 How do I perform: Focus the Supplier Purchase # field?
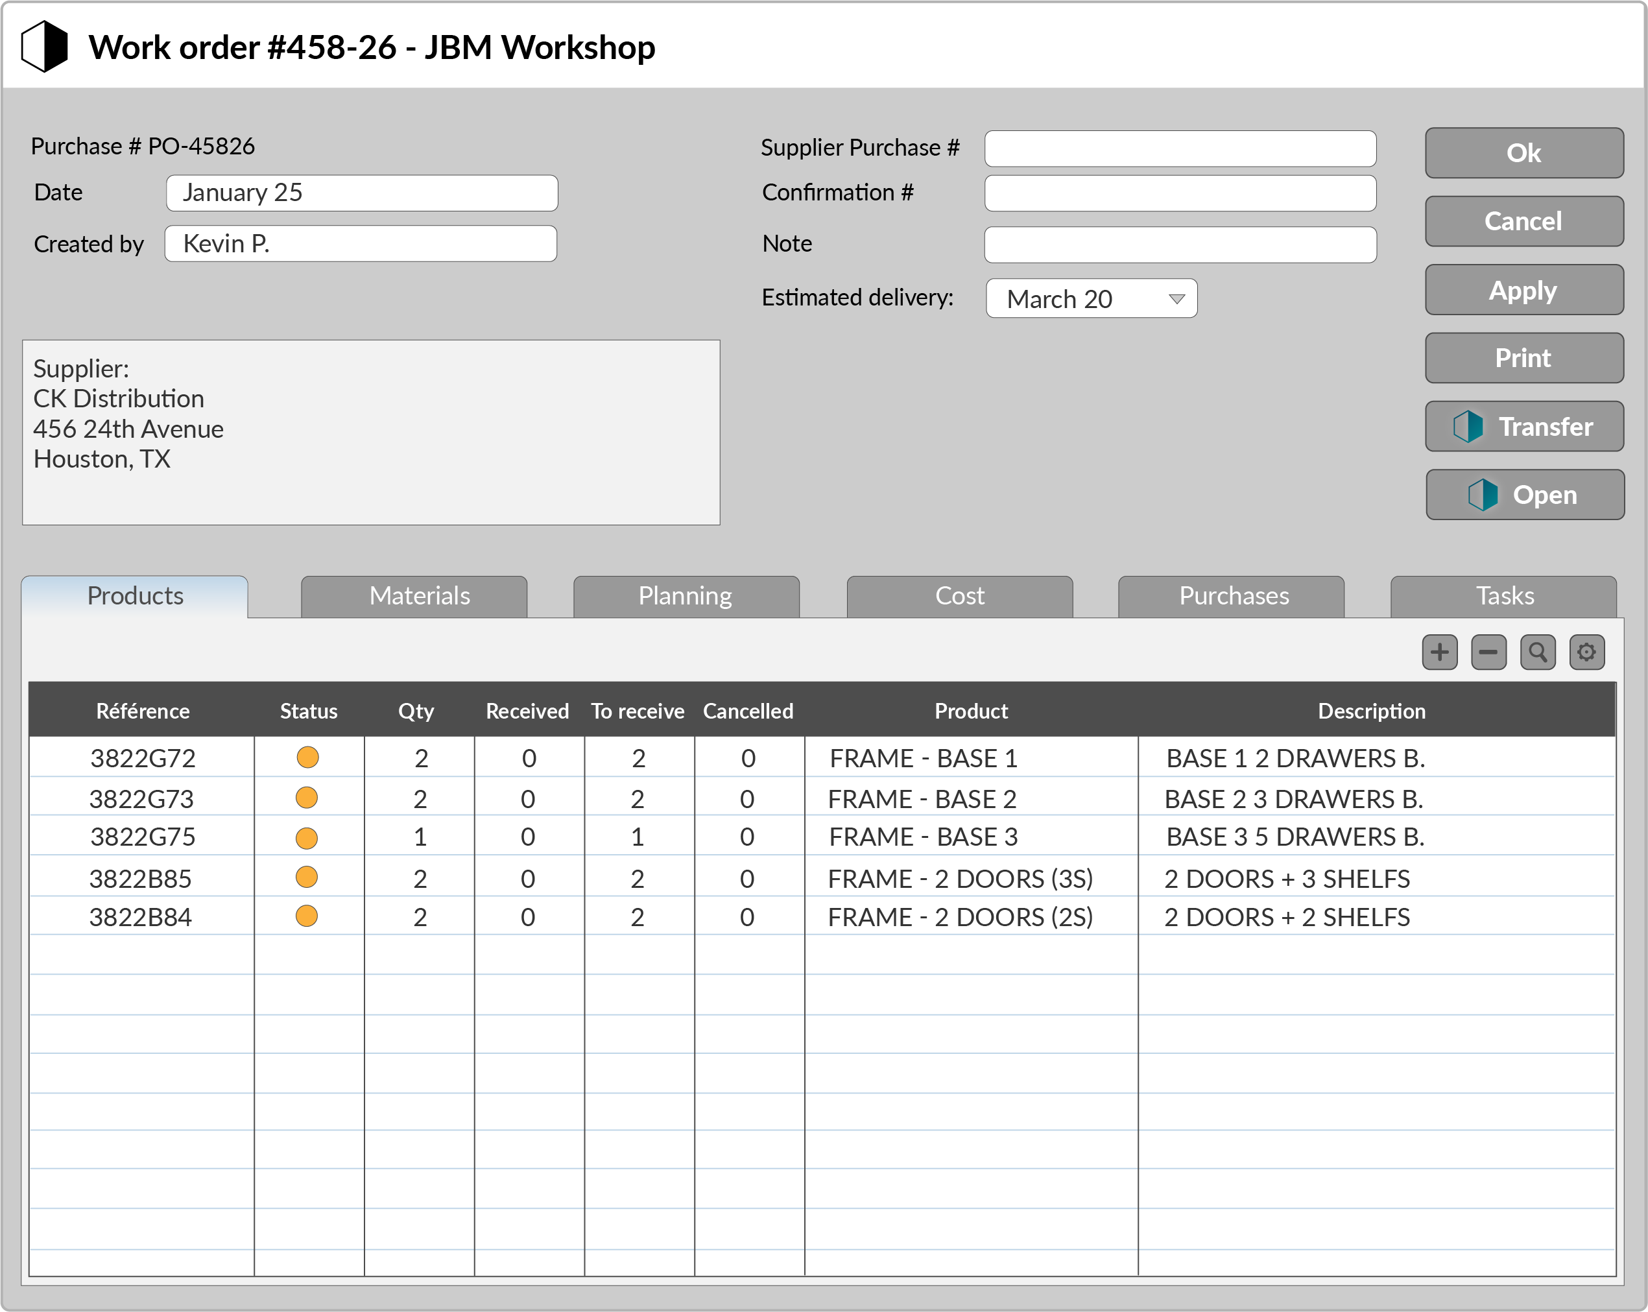1180,149
